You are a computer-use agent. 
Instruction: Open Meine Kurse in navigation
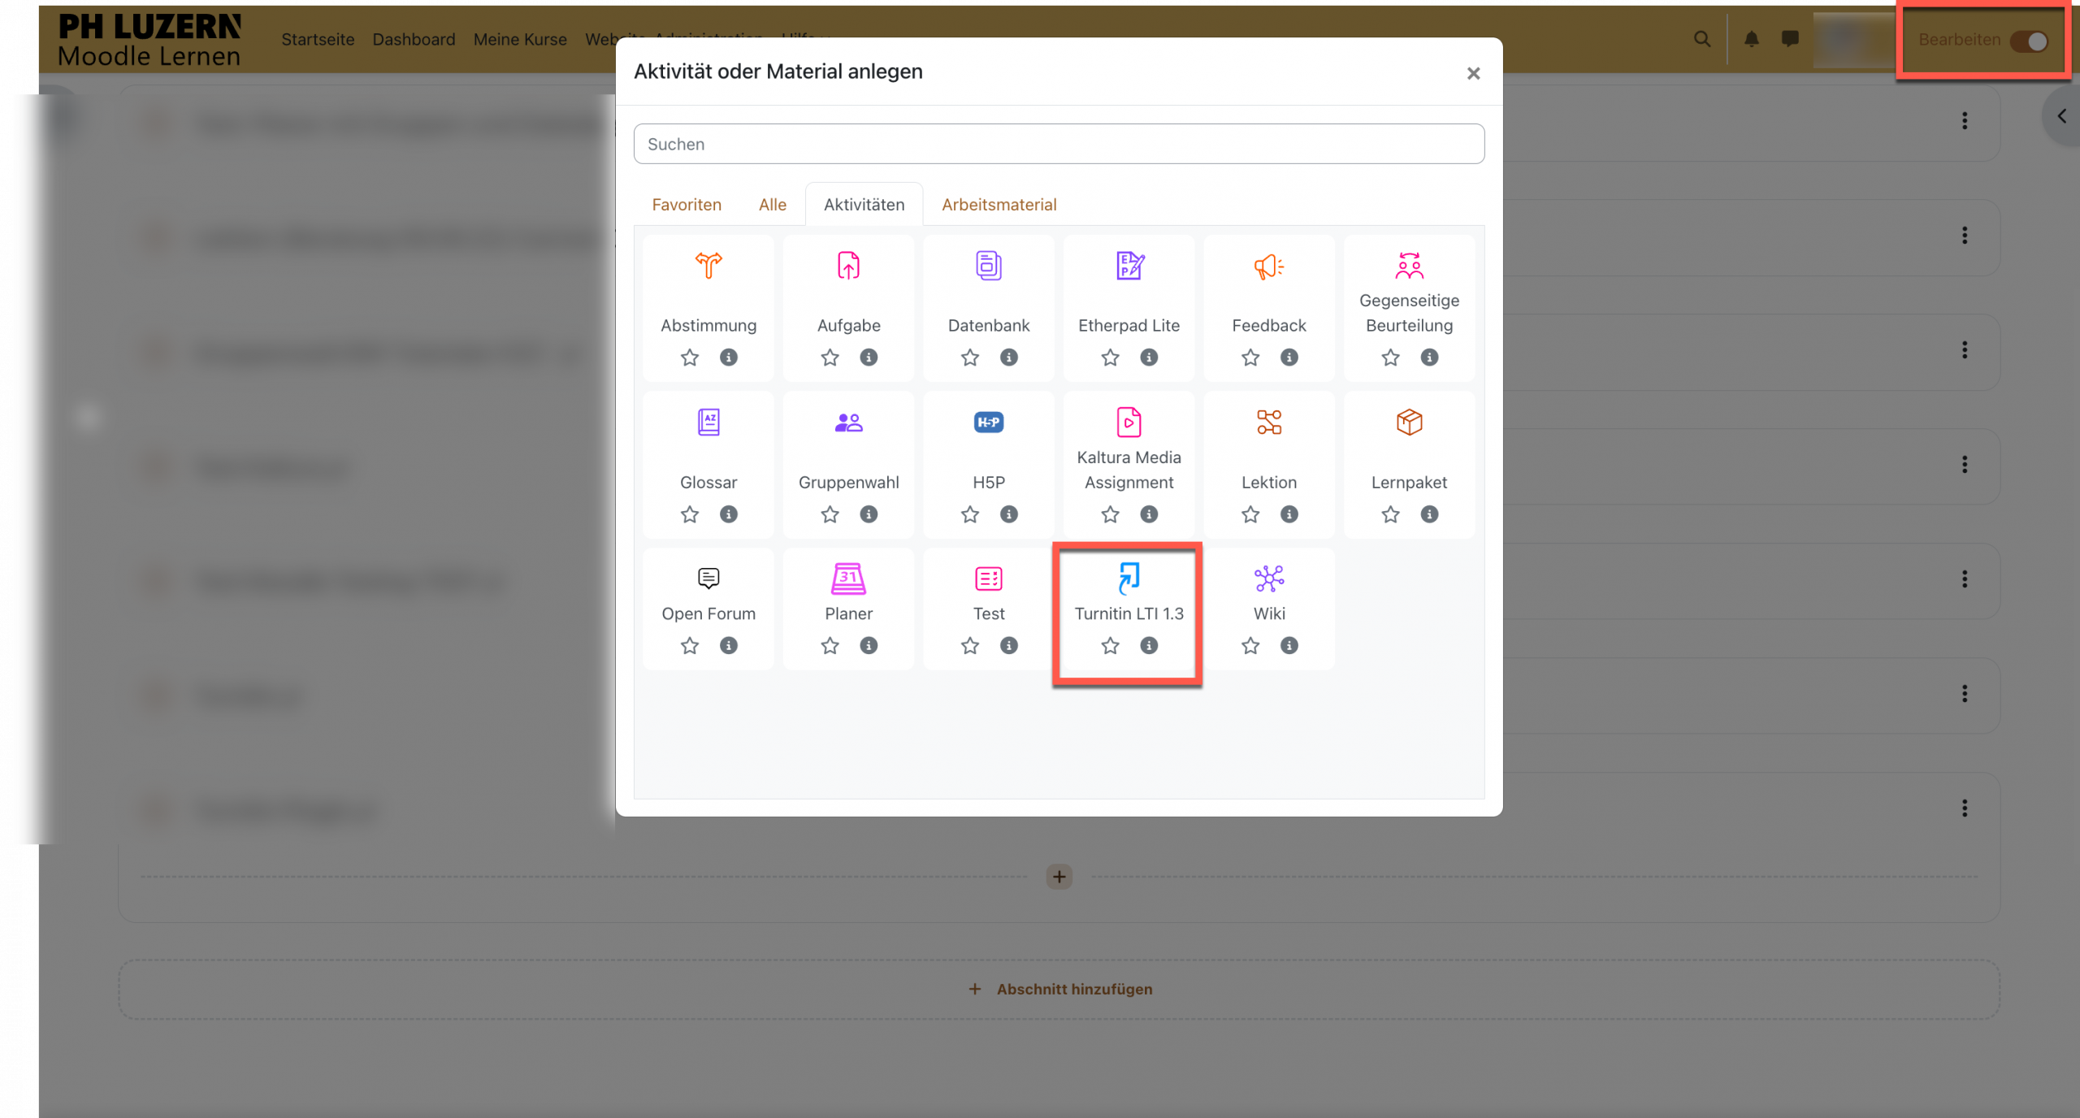(520, 39)
